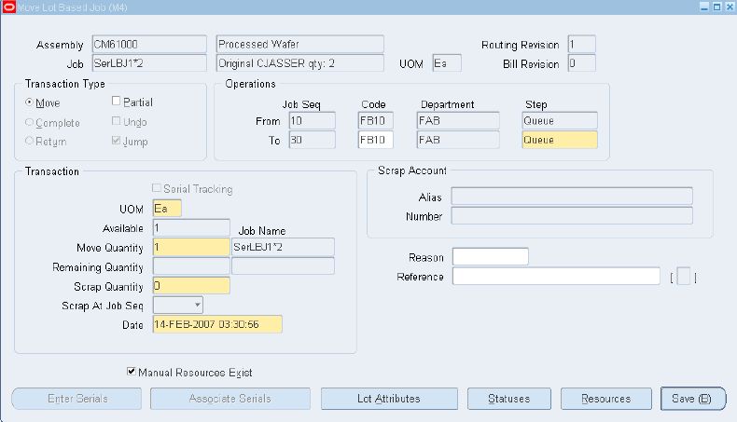Screen dimensions: 737x422
Task: Select the Complete transaction type
Action: pyautogui.click(x=29, y=122)
